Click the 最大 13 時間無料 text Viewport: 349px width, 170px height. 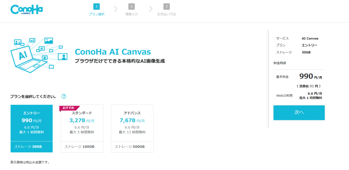132,132
